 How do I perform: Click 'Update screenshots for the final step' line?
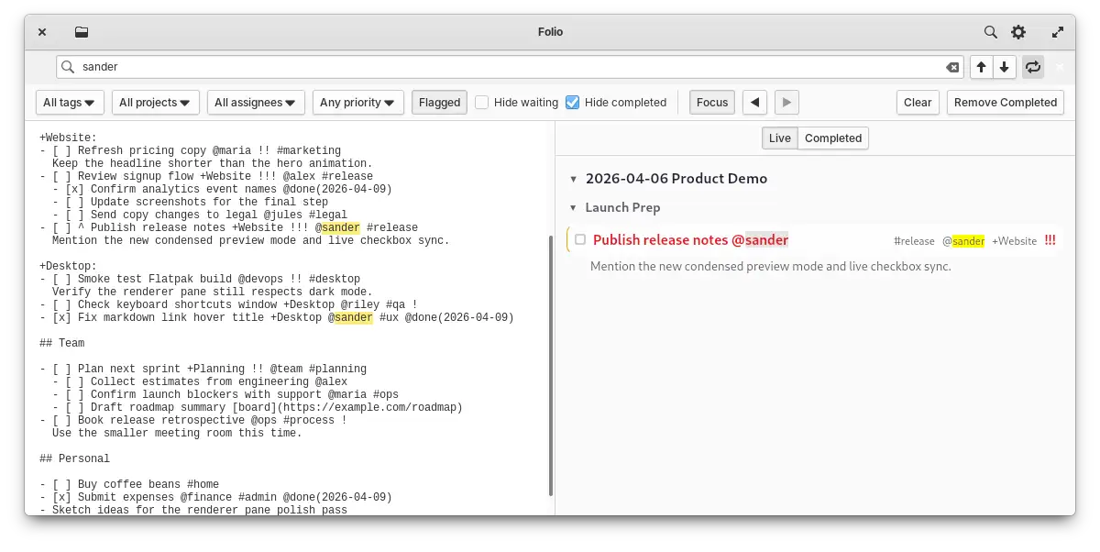pos(190,202)
